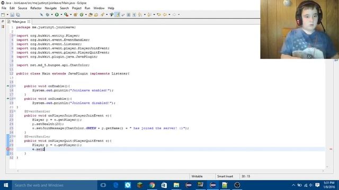Viewport: 339px width, 190px height.
Task: Click the Save All toolbar icon
Action: click(18, 15)
